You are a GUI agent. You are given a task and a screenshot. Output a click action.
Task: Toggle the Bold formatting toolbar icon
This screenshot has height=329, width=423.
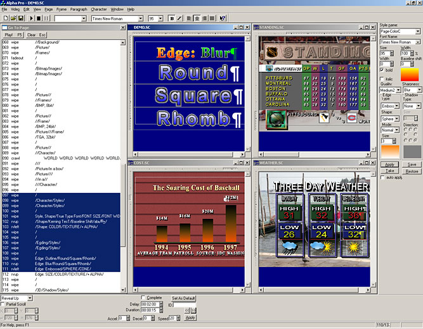172,19
